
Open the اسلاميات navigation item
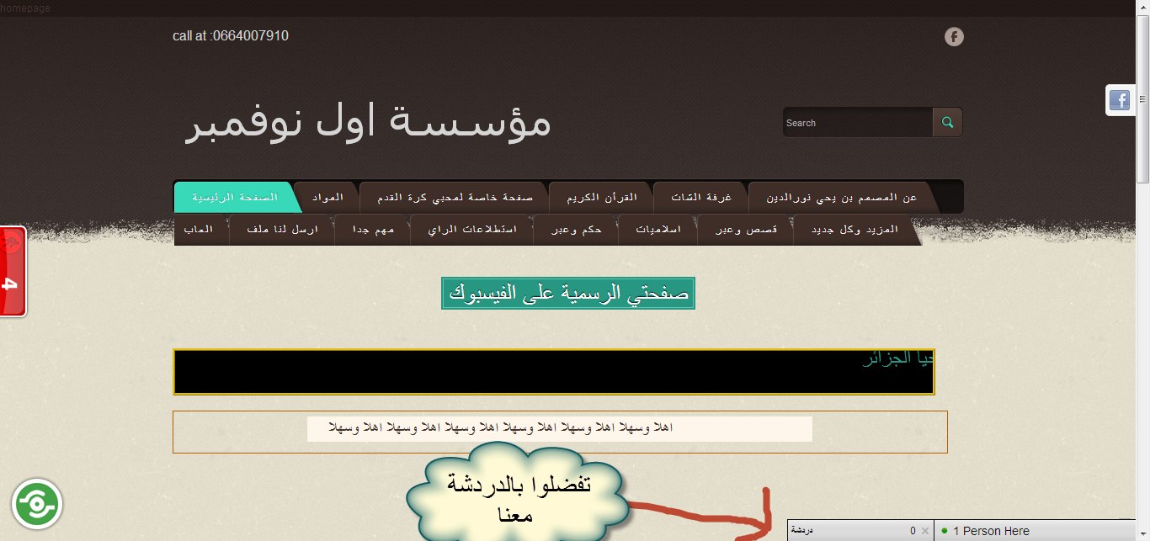(x=658, y=228)
